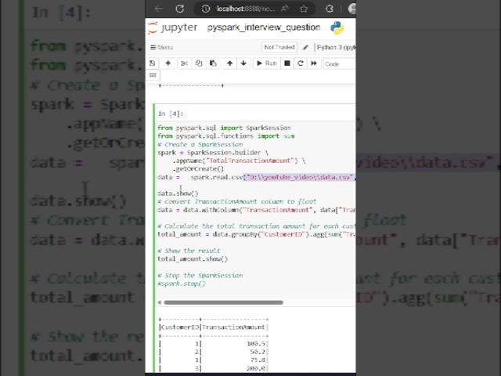The height and width of the screenshot is (376, 501).
Task: Click the pencil edit mode icon
Action: [305, 47]
